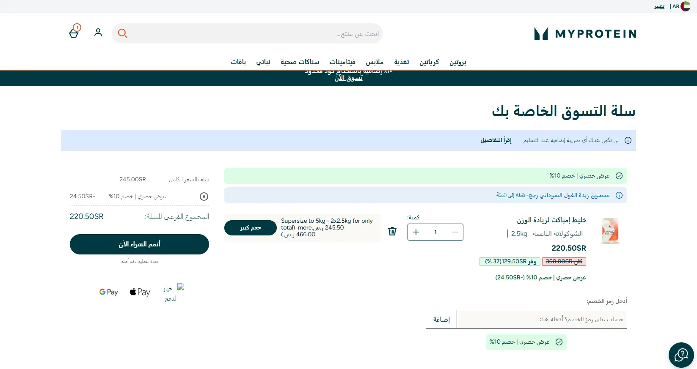
Task: Open the تغذية menu
Action: [x=402, y=62]
